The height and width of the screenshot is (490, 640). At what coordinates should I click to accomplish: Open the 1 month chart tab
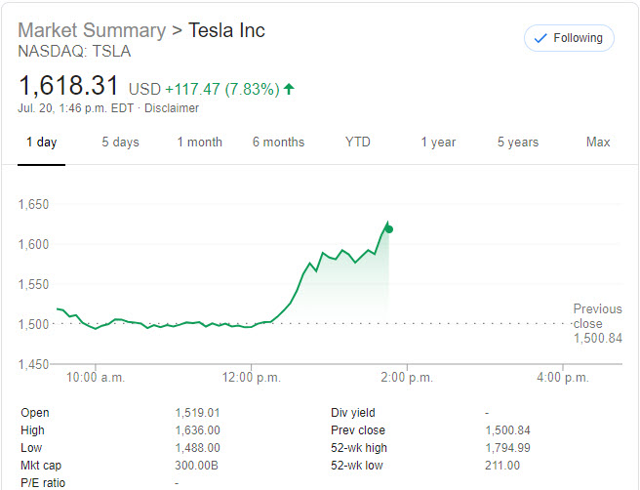[199, 143]
